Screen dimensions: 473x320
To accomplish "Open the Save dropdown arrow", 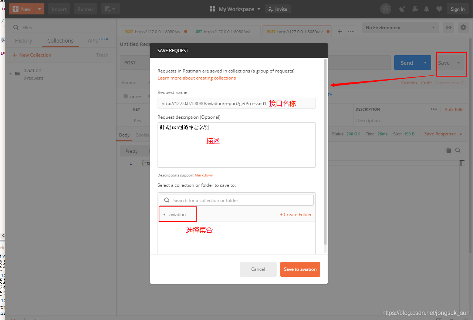I will [x=459, y=63].
